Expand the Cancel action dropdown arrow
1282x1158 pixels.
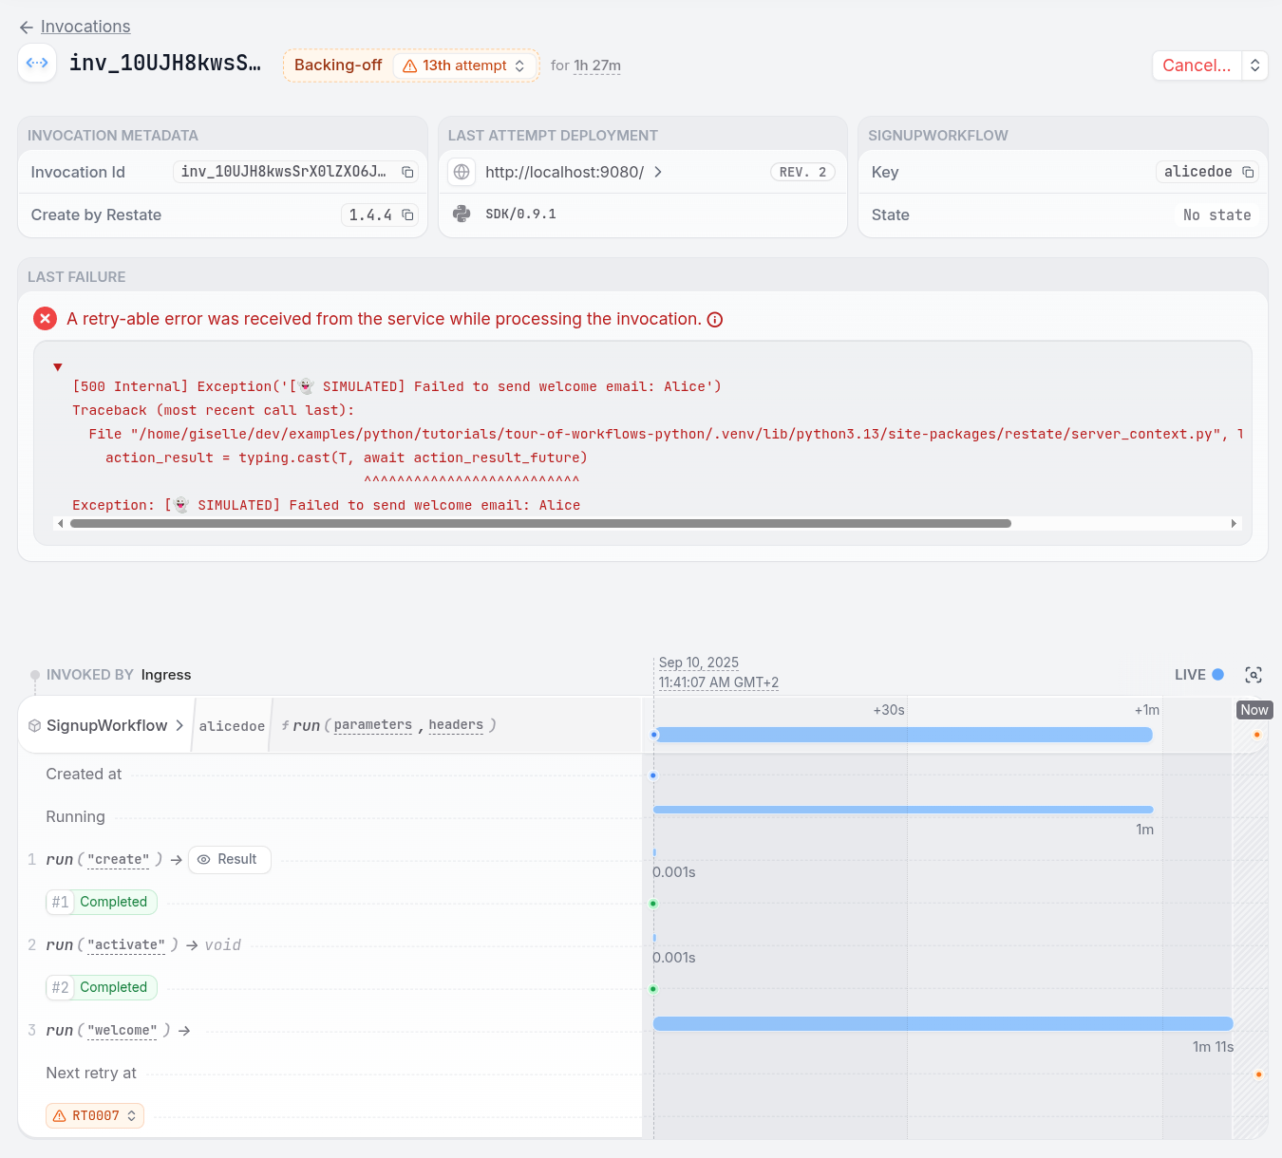(1254, 65)
